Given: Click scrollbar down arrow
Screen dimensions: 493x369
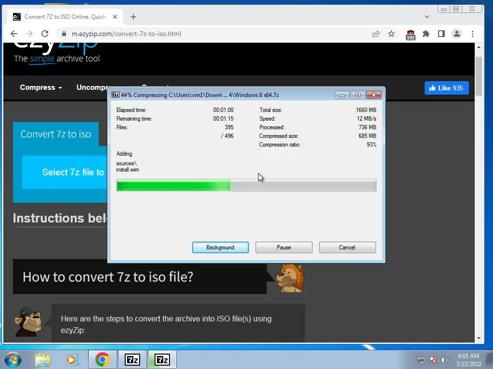Looking at the screenshot, I should pyautogui.click(x=479, y=338).
